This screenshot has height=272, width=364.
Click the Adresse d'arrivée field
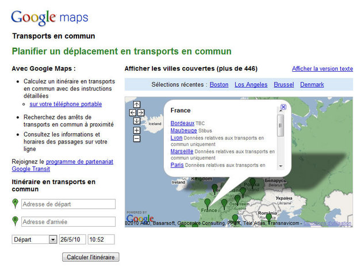68,222
